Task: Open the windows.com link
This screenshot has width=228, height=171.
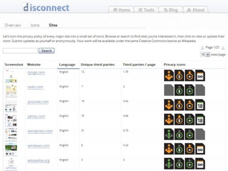Action: [38, 146]
